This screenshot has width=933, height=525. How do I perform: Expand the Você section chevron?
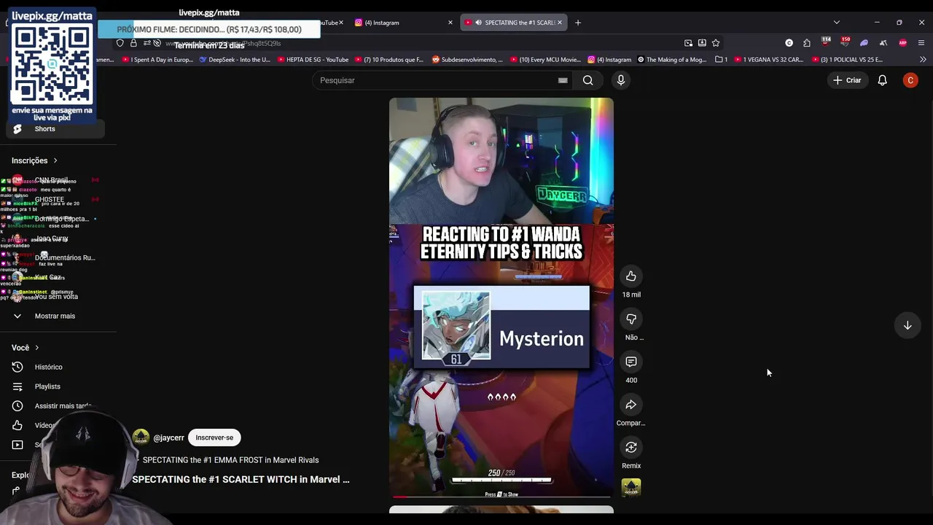(x=37, y=348)
